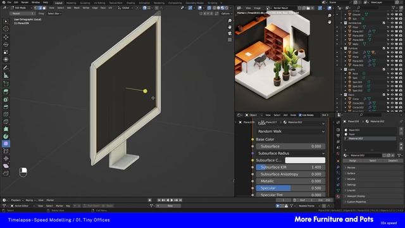Select the Annotate tool

pyautogui.click(x=6, y=68)
